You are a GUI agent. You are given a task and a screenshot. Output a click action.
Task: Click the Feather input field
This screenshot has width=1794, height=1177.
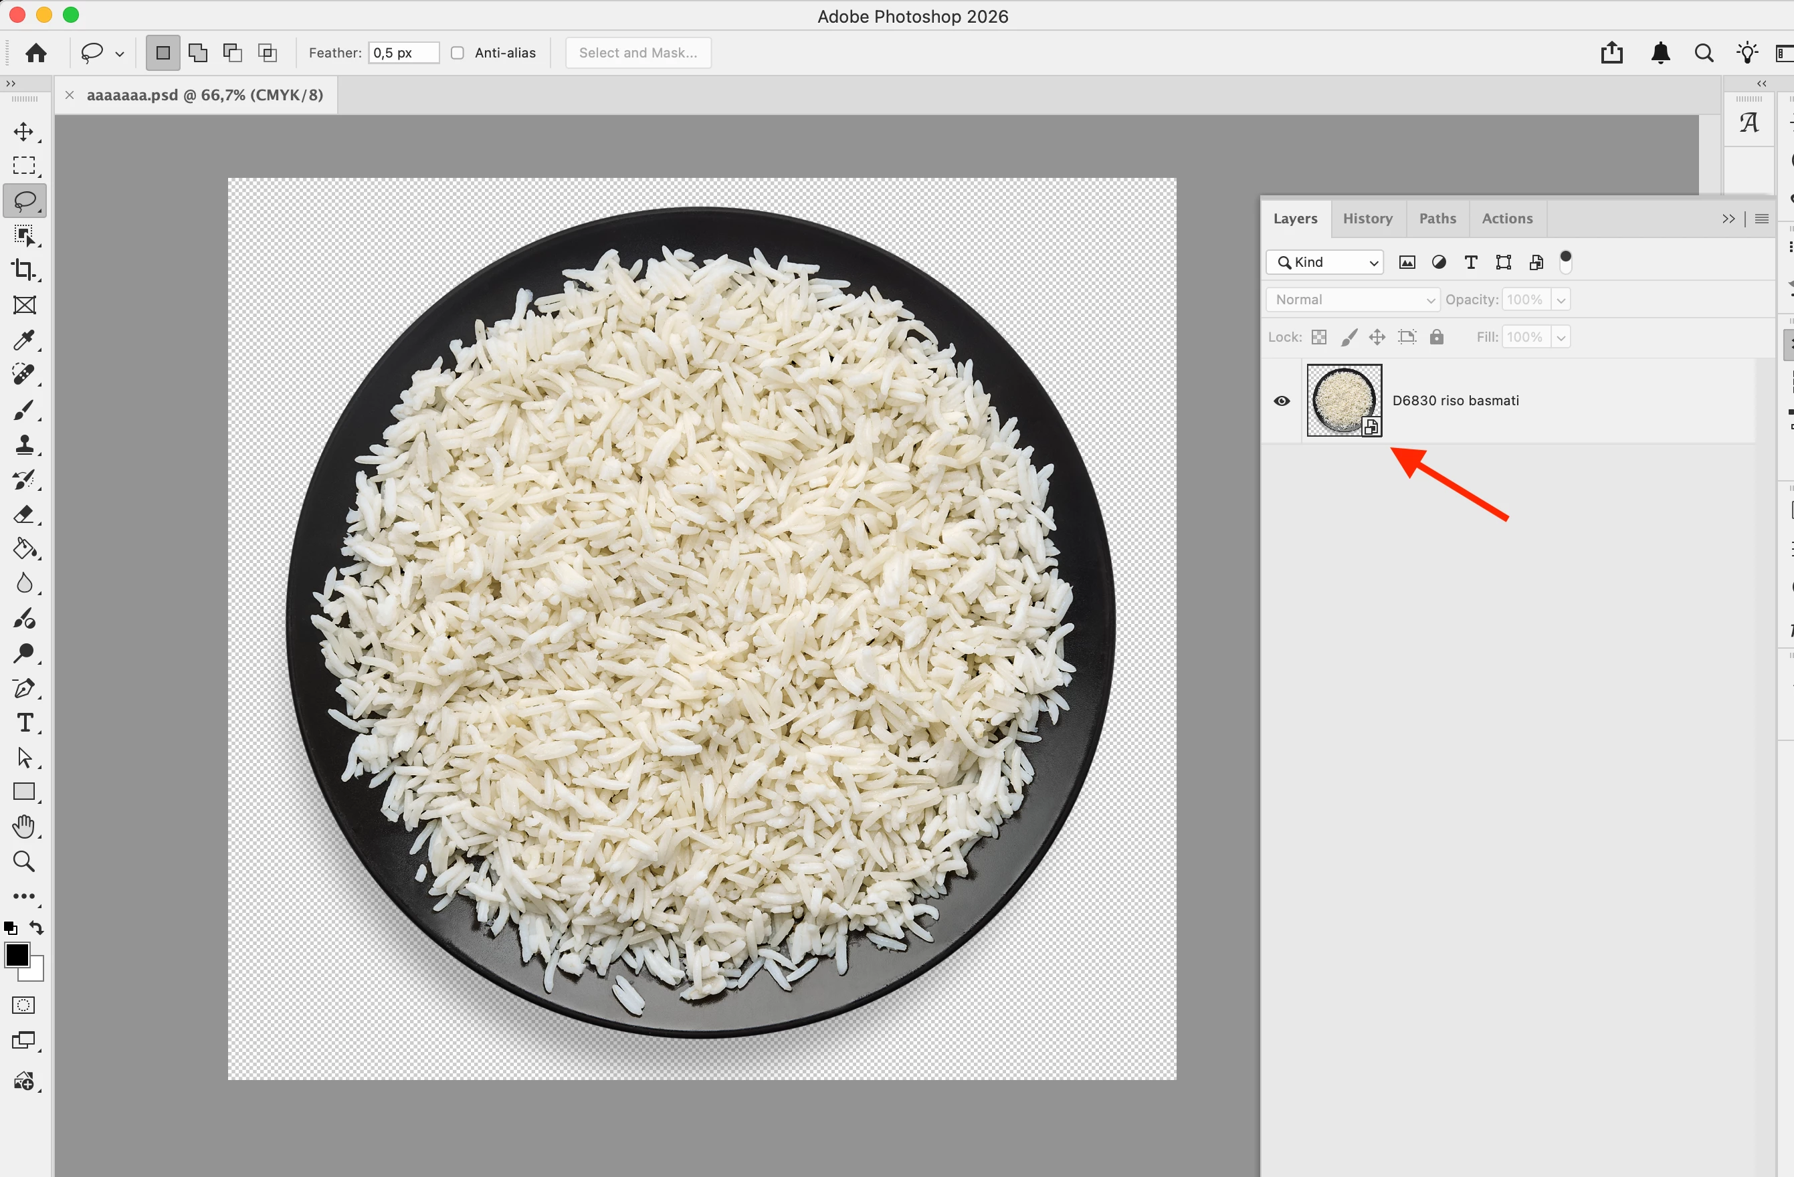pos(403,53)
